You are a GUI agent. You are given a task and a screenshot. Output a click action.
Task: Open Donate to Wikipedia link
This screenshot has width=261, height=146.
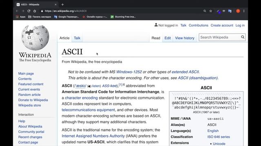[33, 100]
